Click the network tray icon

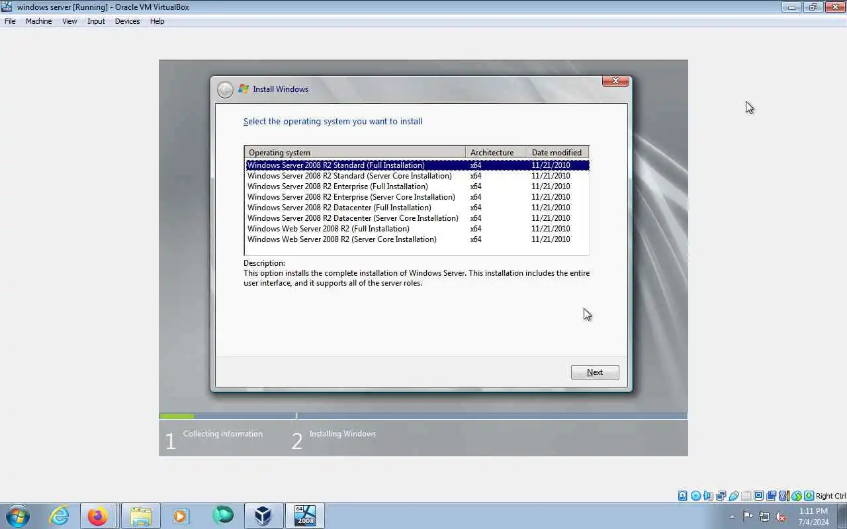[x=764, y=516]
